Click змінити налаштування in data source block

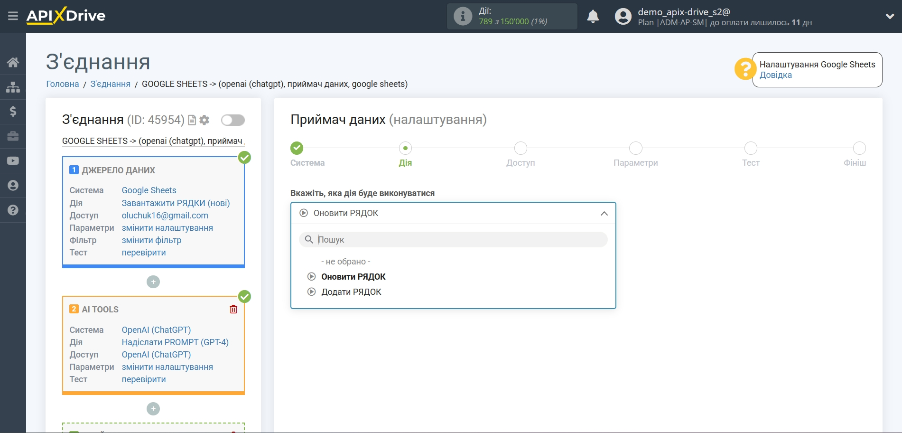[x=167, y=228]
